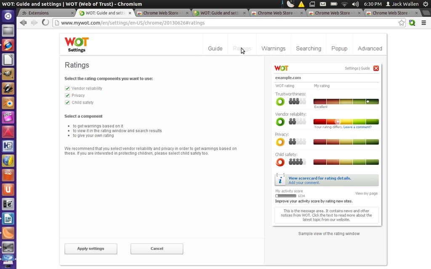Click the battery indicator icon

[x=334, y=4]
